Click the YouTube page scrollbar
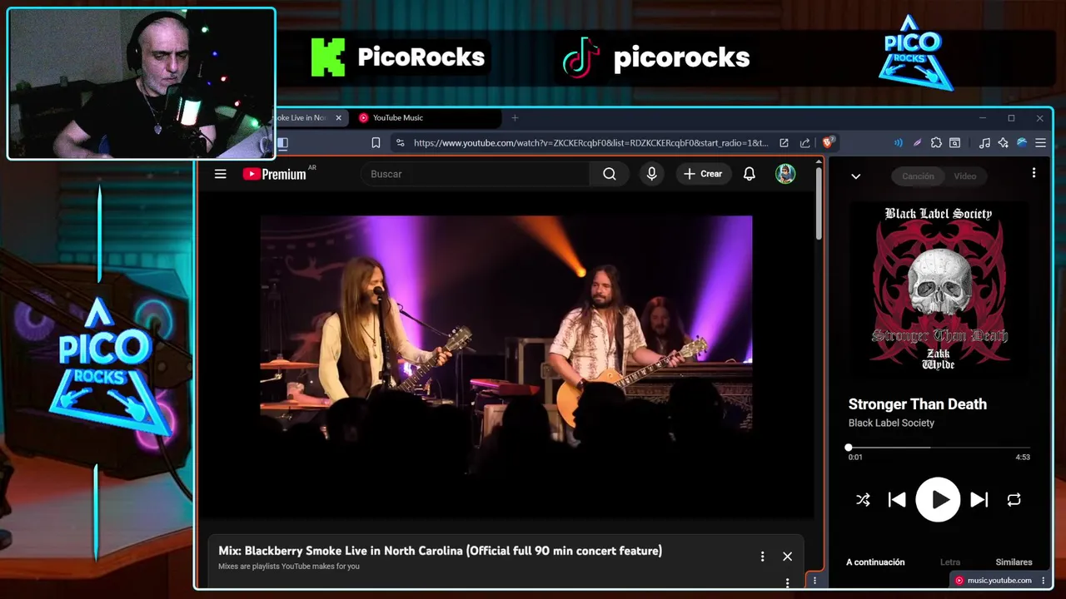 pos(819,204)
